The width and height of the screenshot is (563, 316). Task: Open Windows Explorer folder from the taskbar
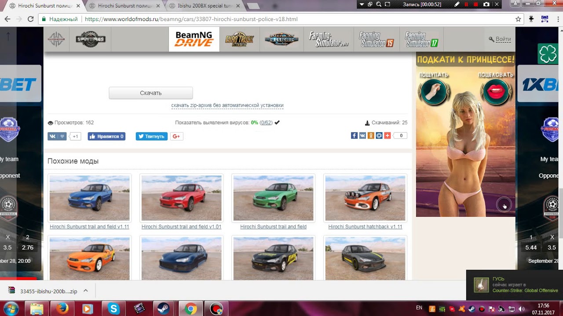37,309
